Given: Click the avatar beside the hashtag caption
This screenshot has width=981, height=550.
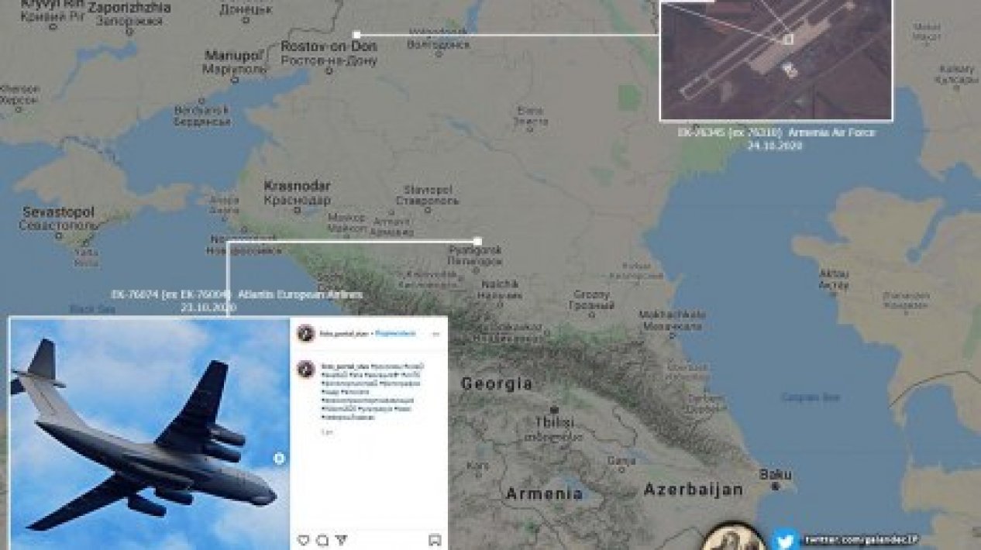Looking at the screenshot, I should [306, 369].
